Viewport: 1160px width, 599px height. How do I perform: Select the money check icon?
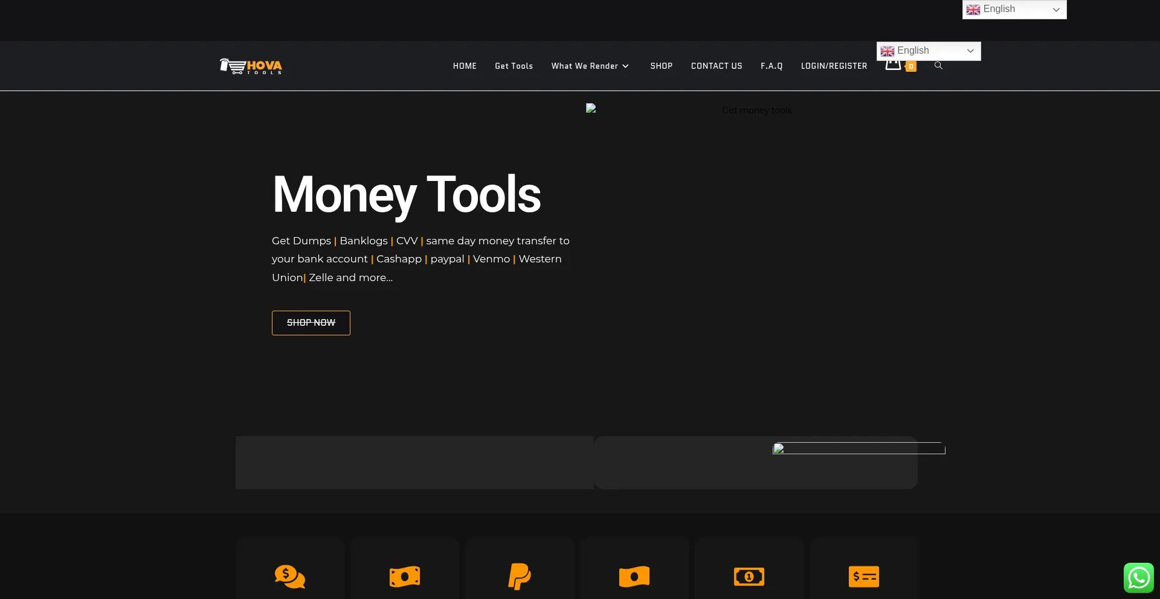(863, 577)
